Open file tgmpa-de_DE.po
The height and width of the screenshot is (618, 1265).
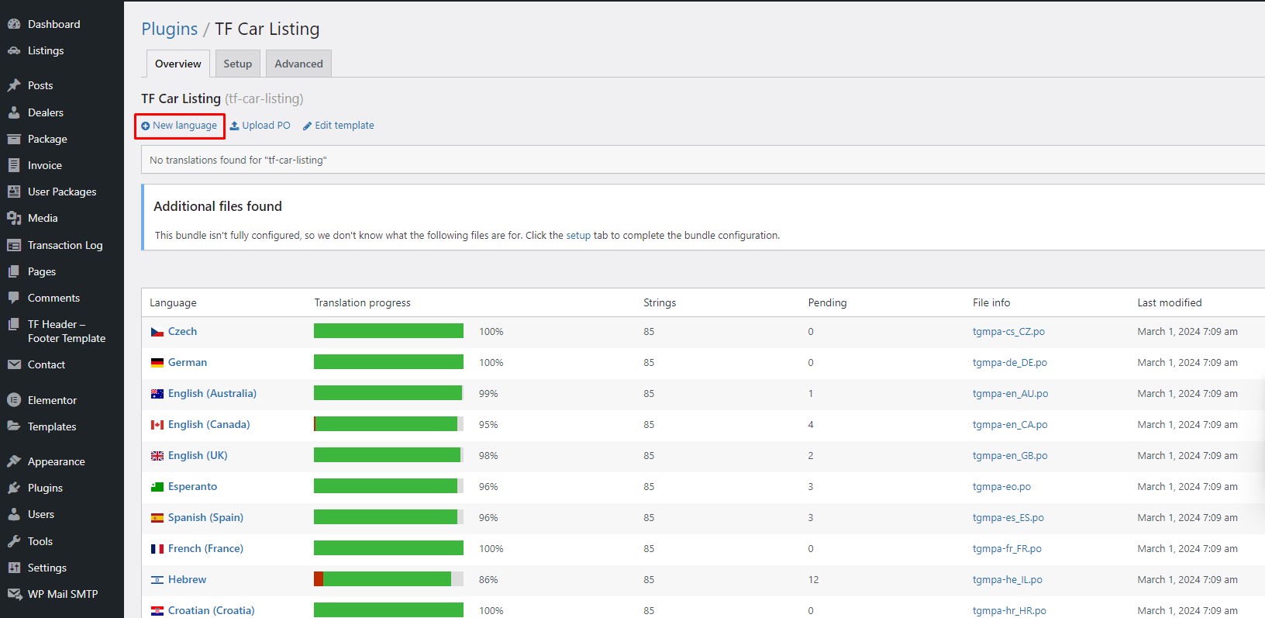tap(1010, 362)
